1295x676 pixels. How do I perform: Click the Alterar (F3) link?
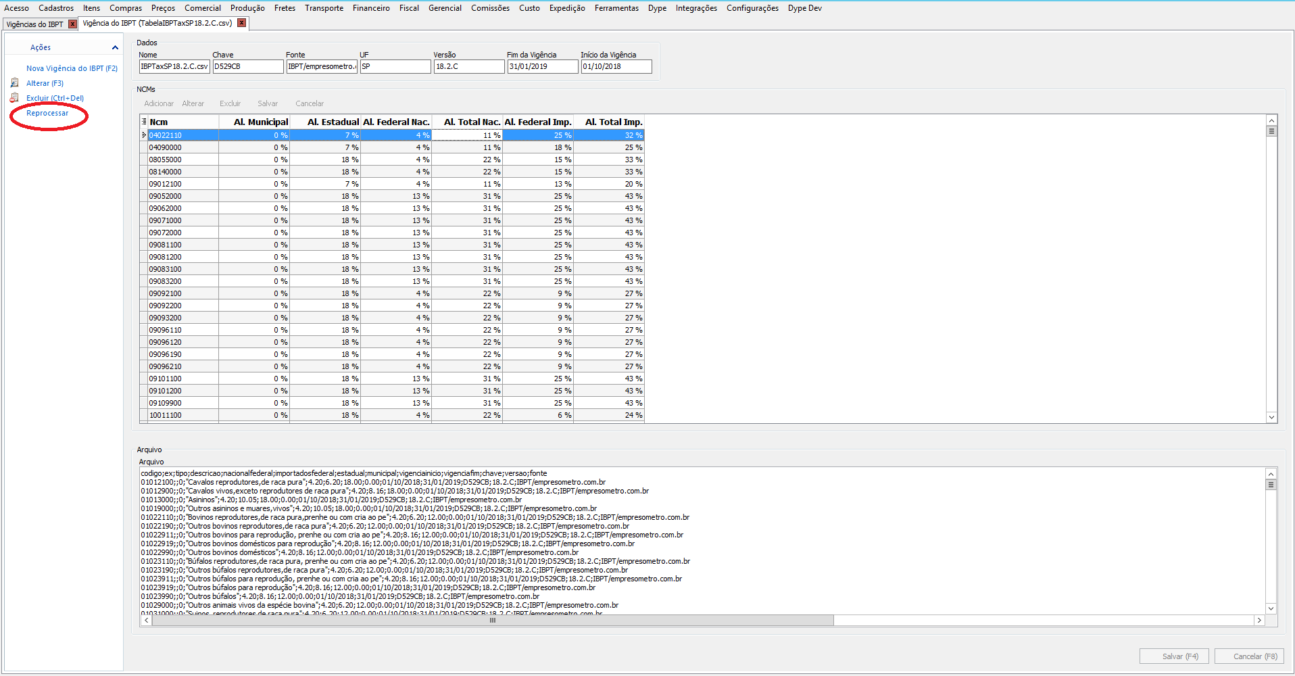45,83
